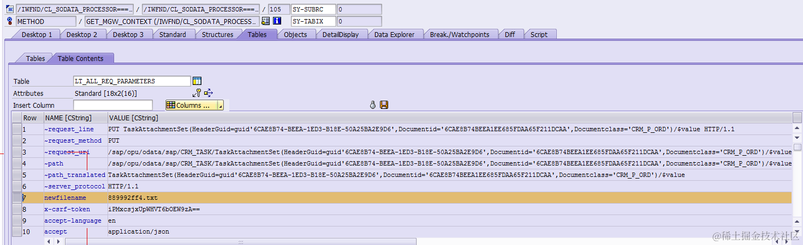Click the orange save disk icon
803x245 pixels.
tap(384, 105)
